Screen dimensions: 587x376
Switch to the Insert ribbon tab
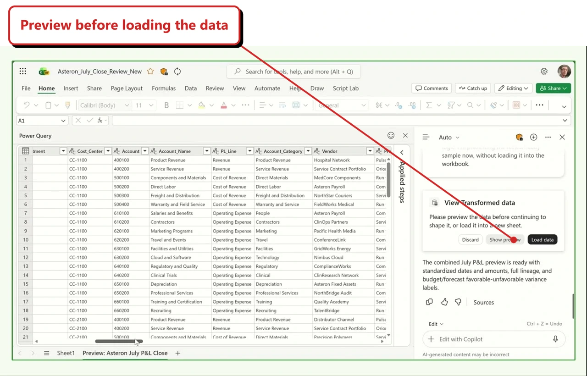[71, 88]
